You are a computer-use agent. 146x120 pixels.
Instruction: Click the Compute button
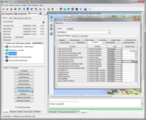point(24,71)
